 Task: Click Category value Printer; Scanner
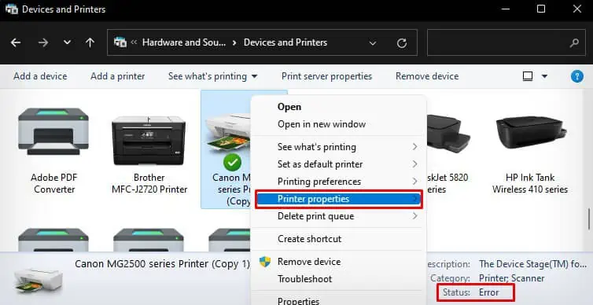[511, 278]
